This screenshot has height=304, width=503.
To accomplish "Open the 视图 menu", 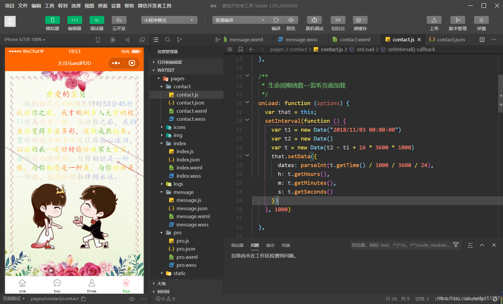I will 89,6.
